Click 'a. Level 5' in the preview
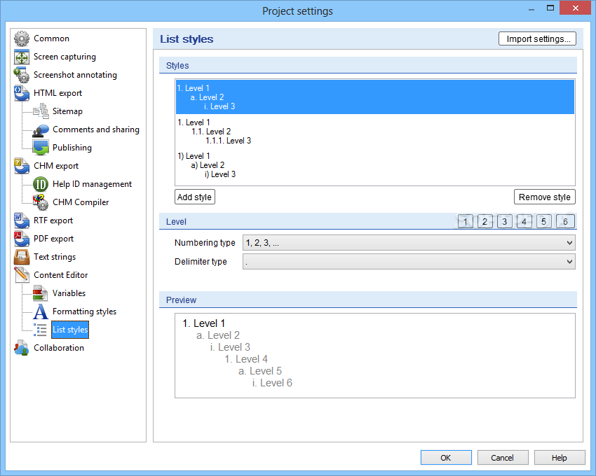The image size is (596, 476). click(260, 371)
